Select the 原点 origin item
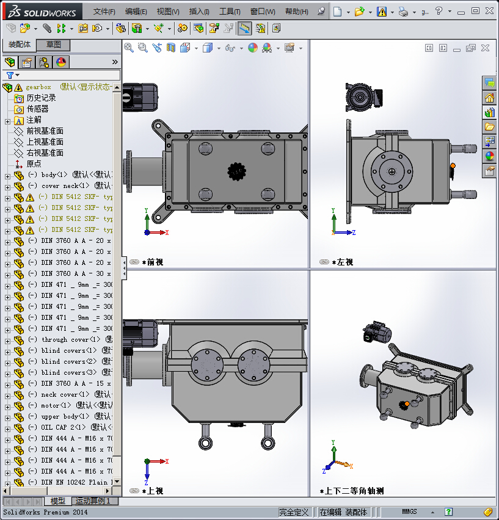The width and height of the screenshot is (499, 520). (34, 164)
